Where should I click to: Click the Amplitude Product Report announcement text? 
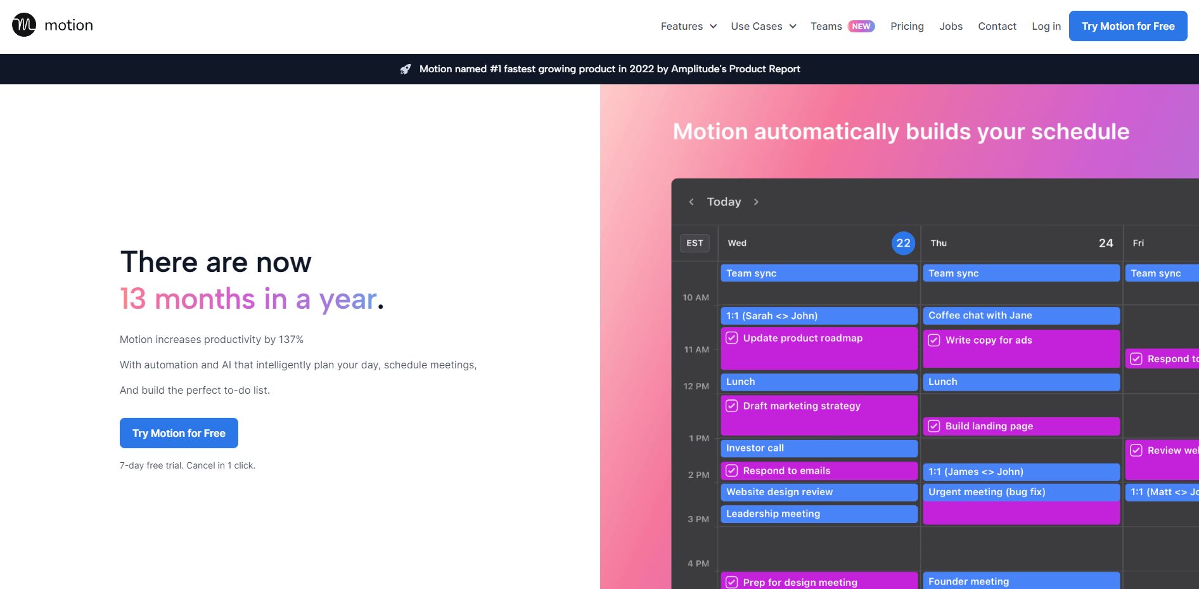610,69
